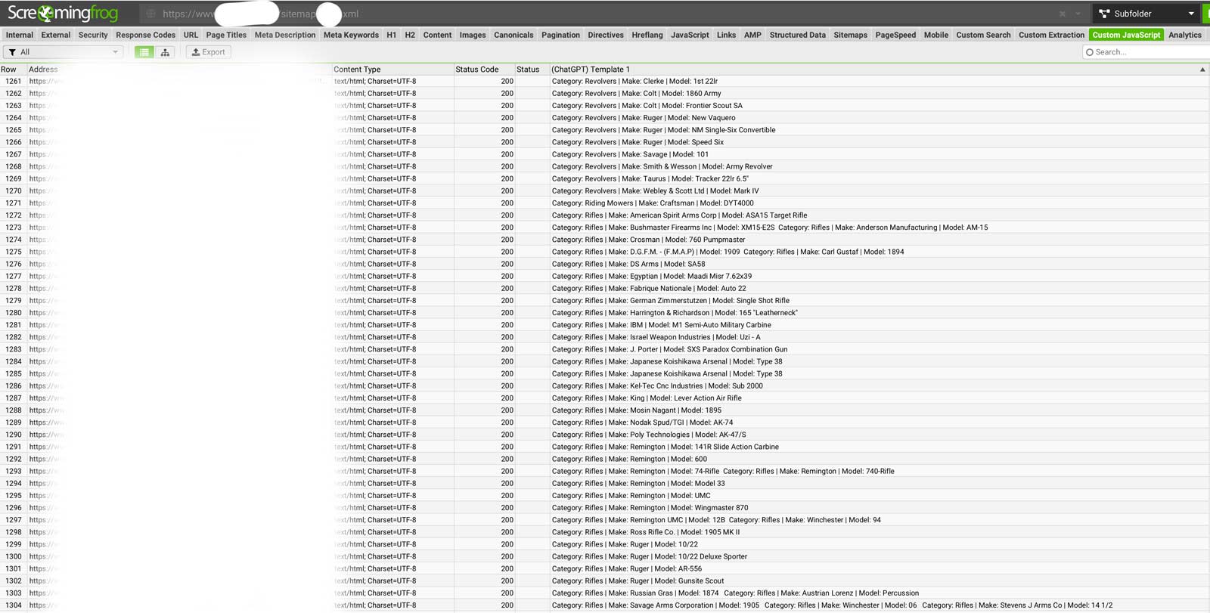The image size is (1210, 613).
Task: Focus the Search input field
Action: [1146, 52]
